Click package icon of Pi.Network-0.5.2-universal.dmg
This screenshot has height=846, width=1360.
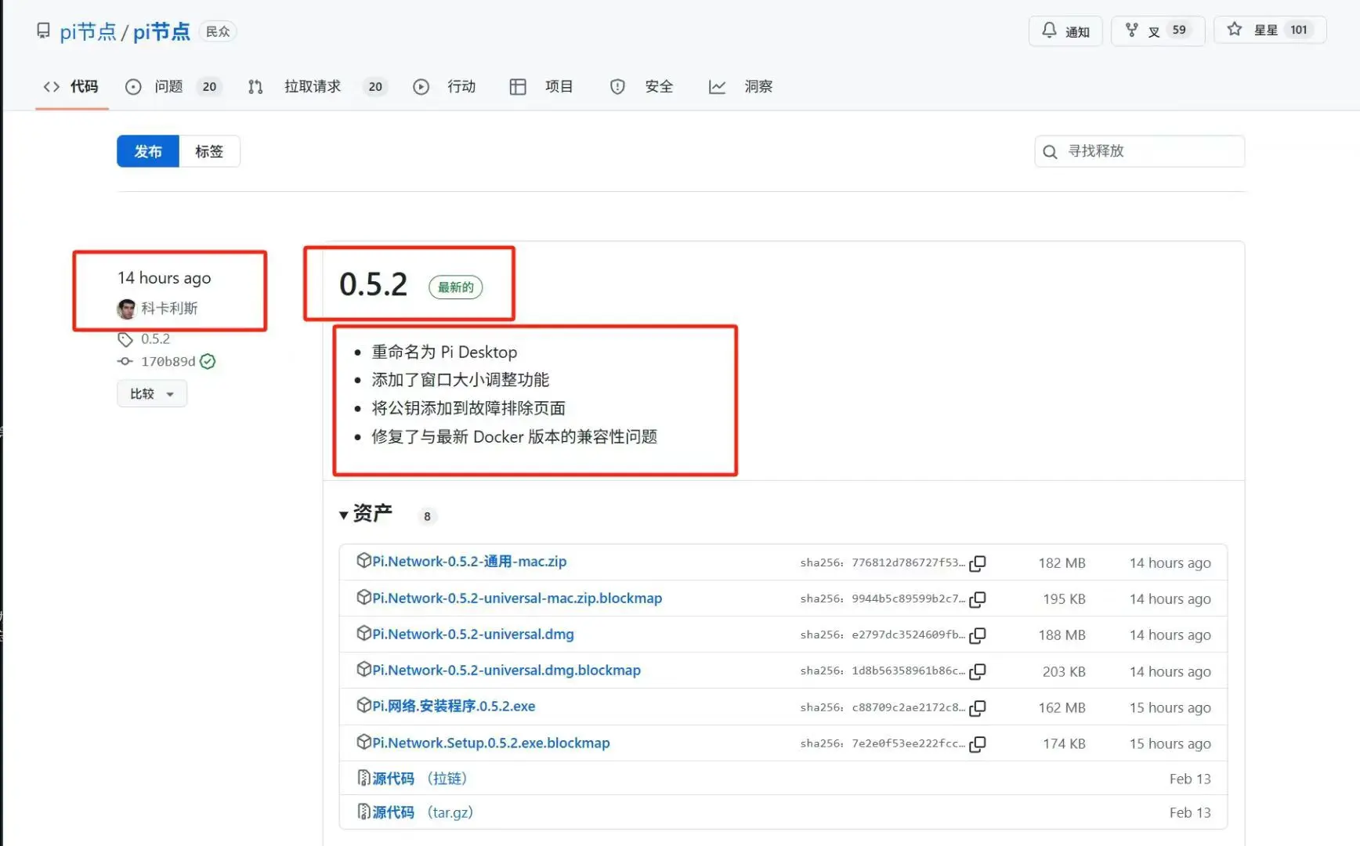(364, 633)
